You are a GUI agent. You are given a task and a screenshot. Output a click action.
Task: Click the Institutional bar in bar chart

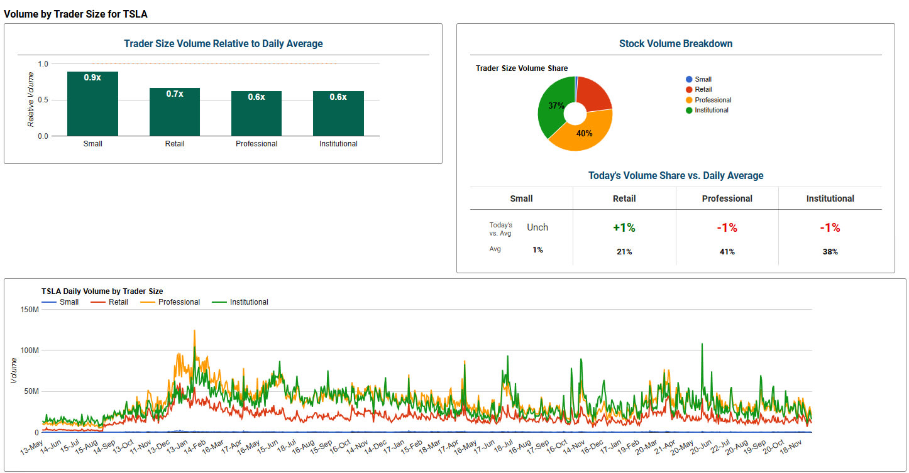click(338, 114)
